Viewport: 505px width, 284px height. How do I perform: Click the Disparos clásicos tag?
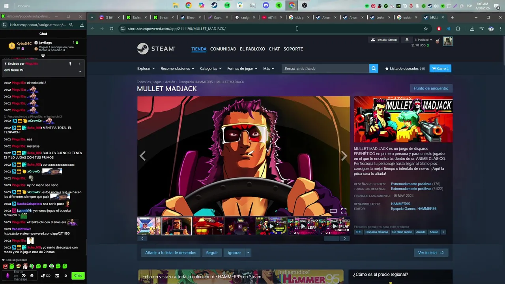[377, 232]
